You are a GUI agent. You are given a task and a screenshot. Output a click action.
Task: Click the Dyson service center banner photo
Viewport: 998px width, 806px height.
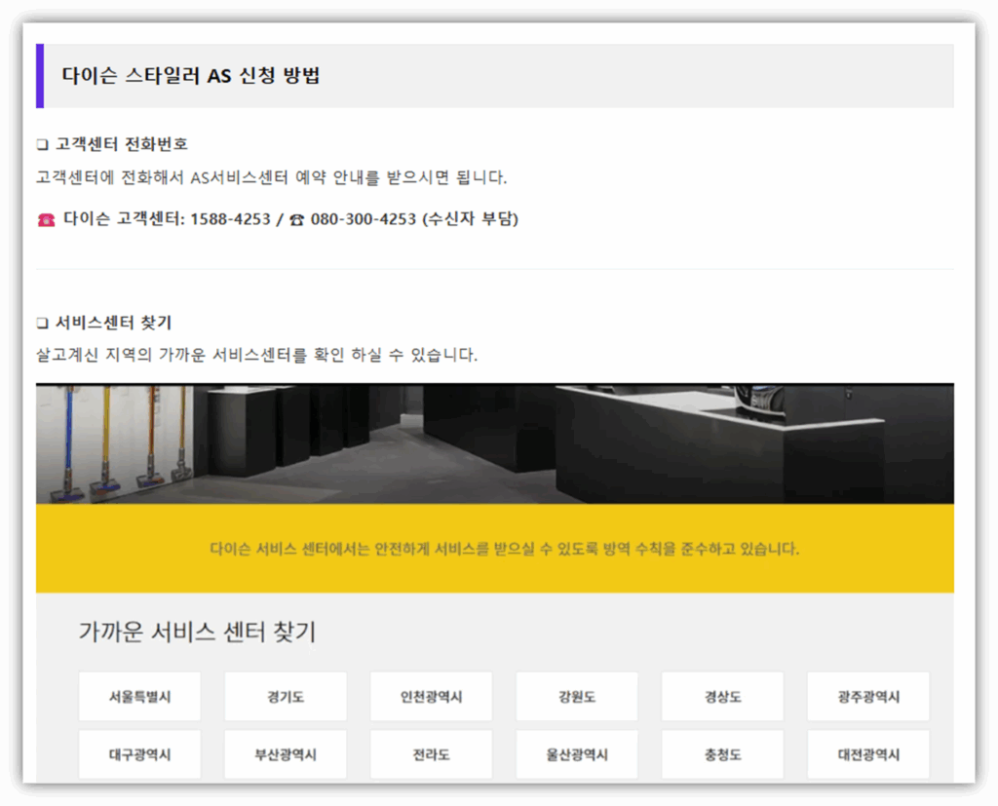click(494, 443)
